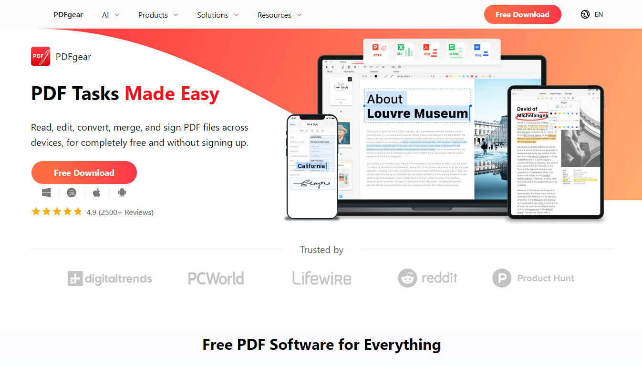The height and width of the screenshot is (366, 642).
Task: Click the Windows platform icon
Action: tap(46, 193)
